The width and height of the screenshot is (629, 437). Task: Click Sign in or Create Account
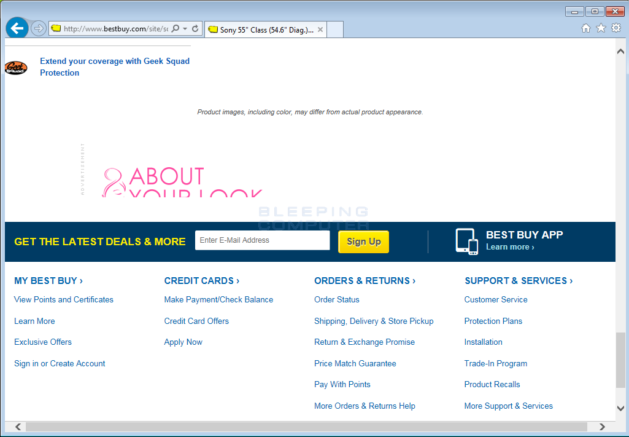point(60,363)
